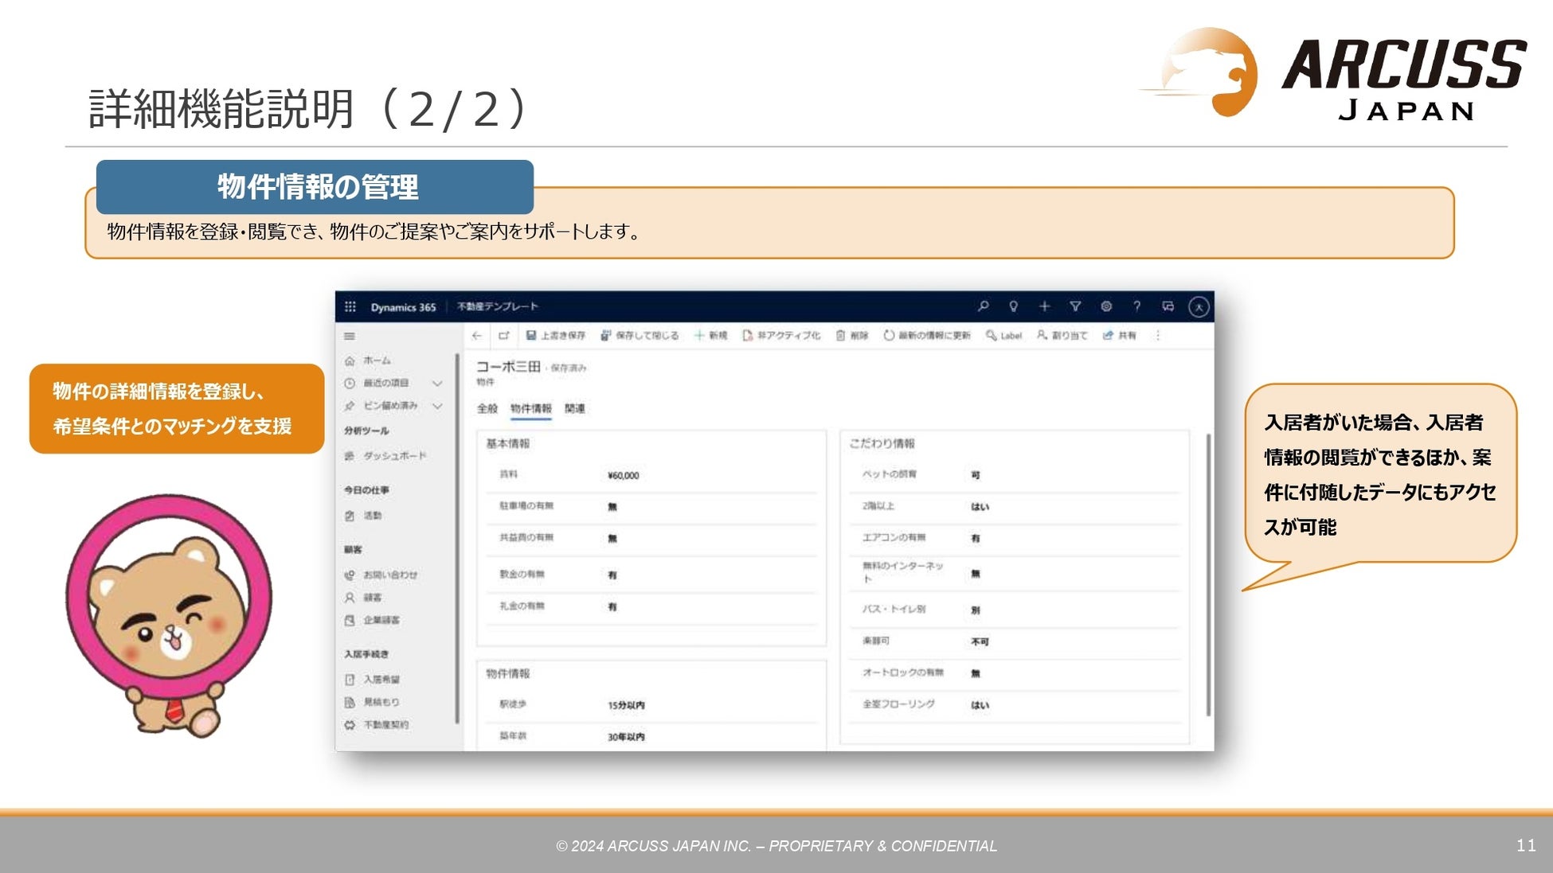The height and width of the screenshot is (873, 1553).
Task: Switch to the 全般 tab
Action: point(487,409)
